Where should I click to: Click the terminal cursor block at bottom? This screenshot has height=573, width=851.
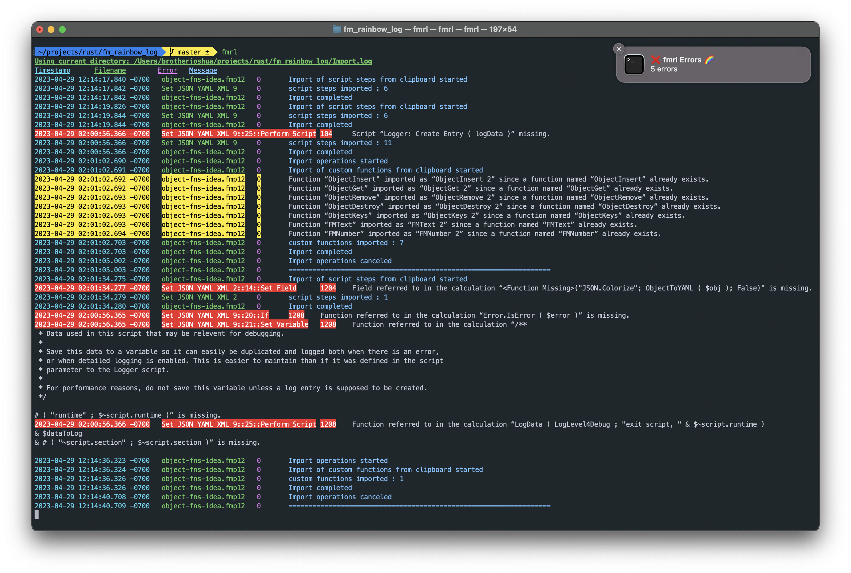pos(37,515)
